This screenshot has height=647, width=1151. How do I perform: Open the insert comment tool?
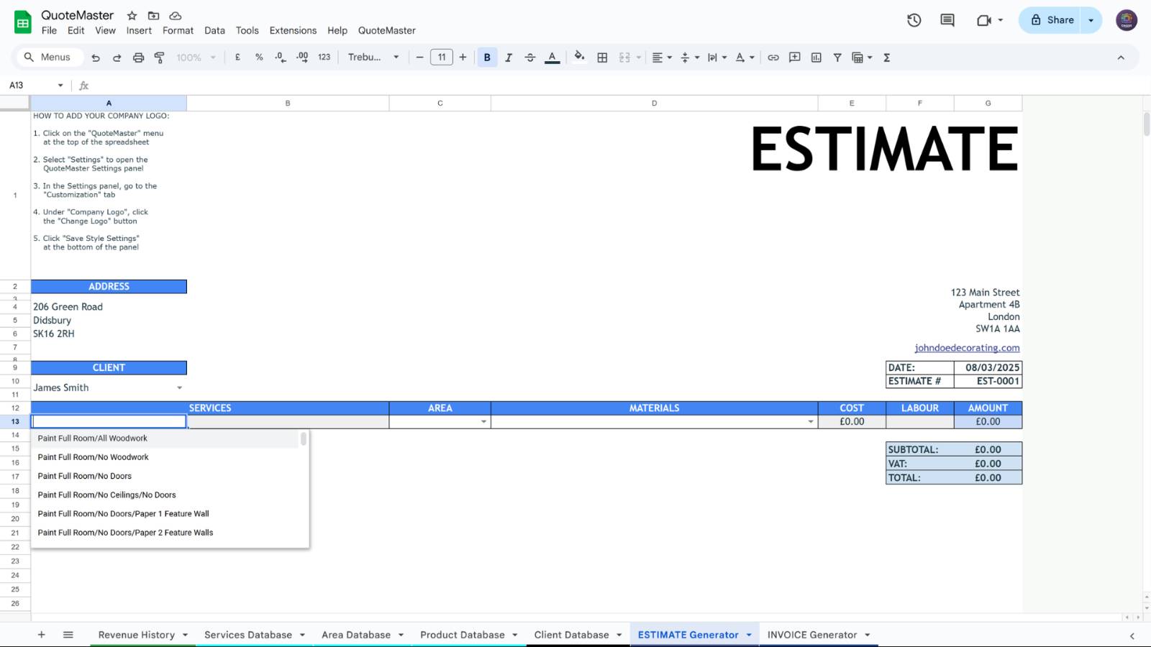(x=794, y=57)
